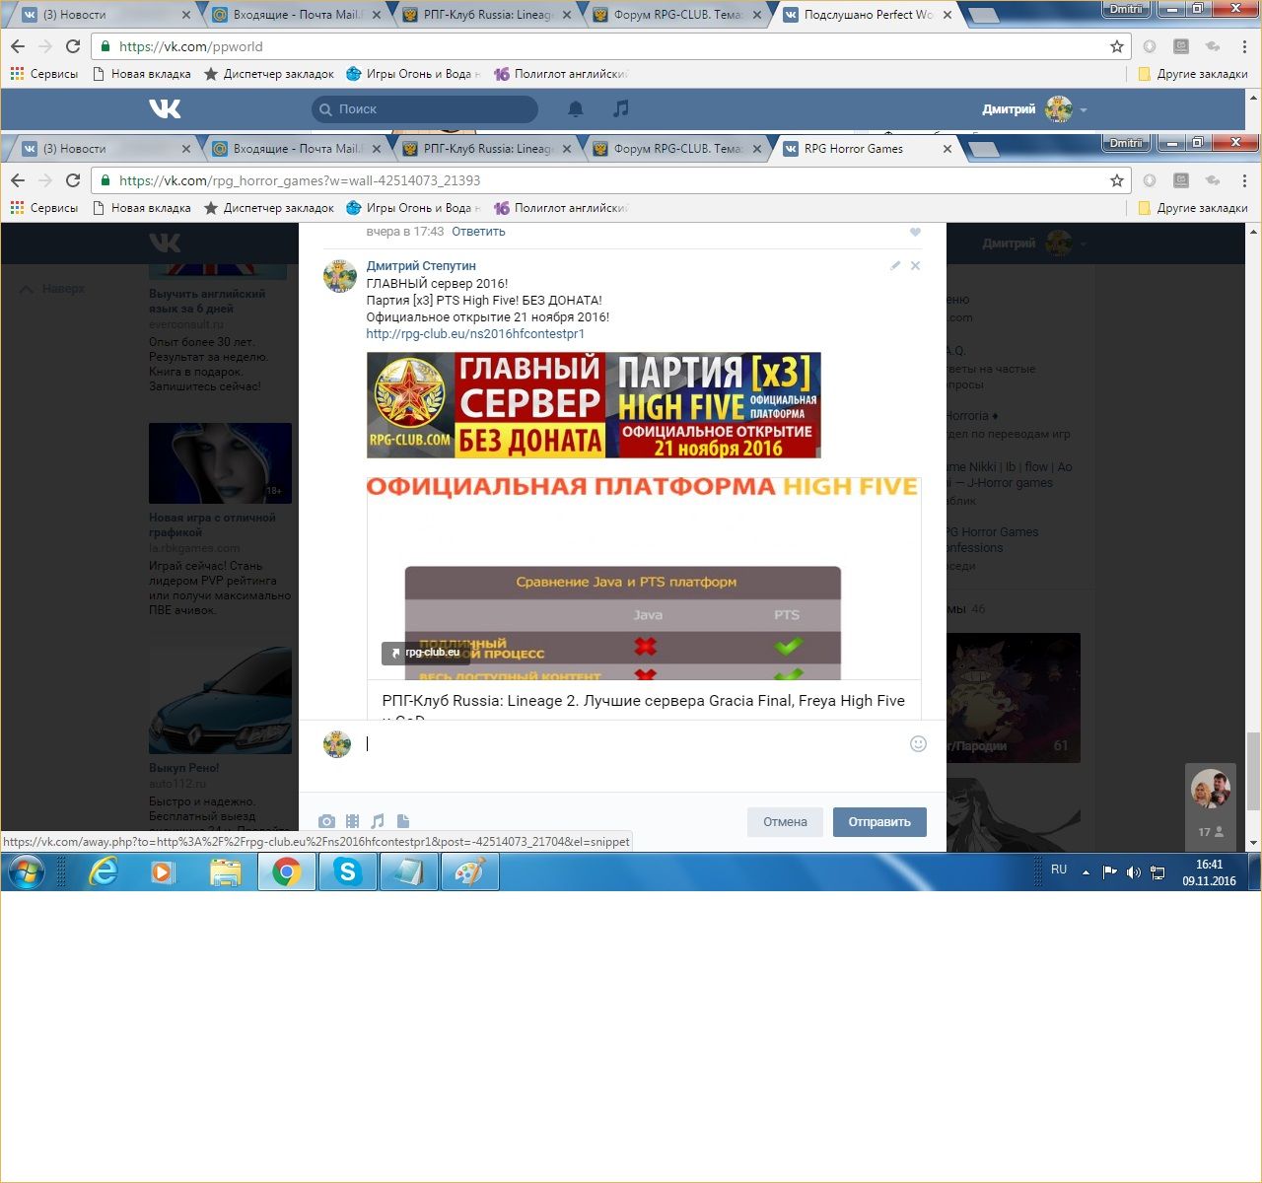Open Игры Огонь и Вода bookmark in front window
Viewport: 1262px width, 1183px height.
pos(413,208)
